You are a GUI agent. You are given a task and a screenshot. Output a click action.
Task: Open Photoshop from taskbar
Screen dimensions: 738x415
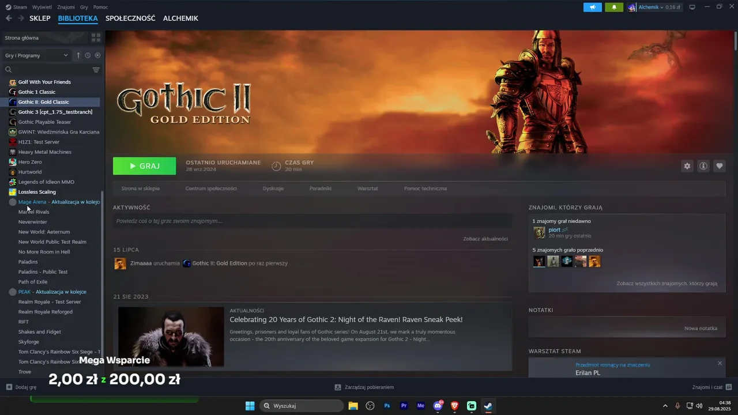pyautogui.click(x=387, y=406)
